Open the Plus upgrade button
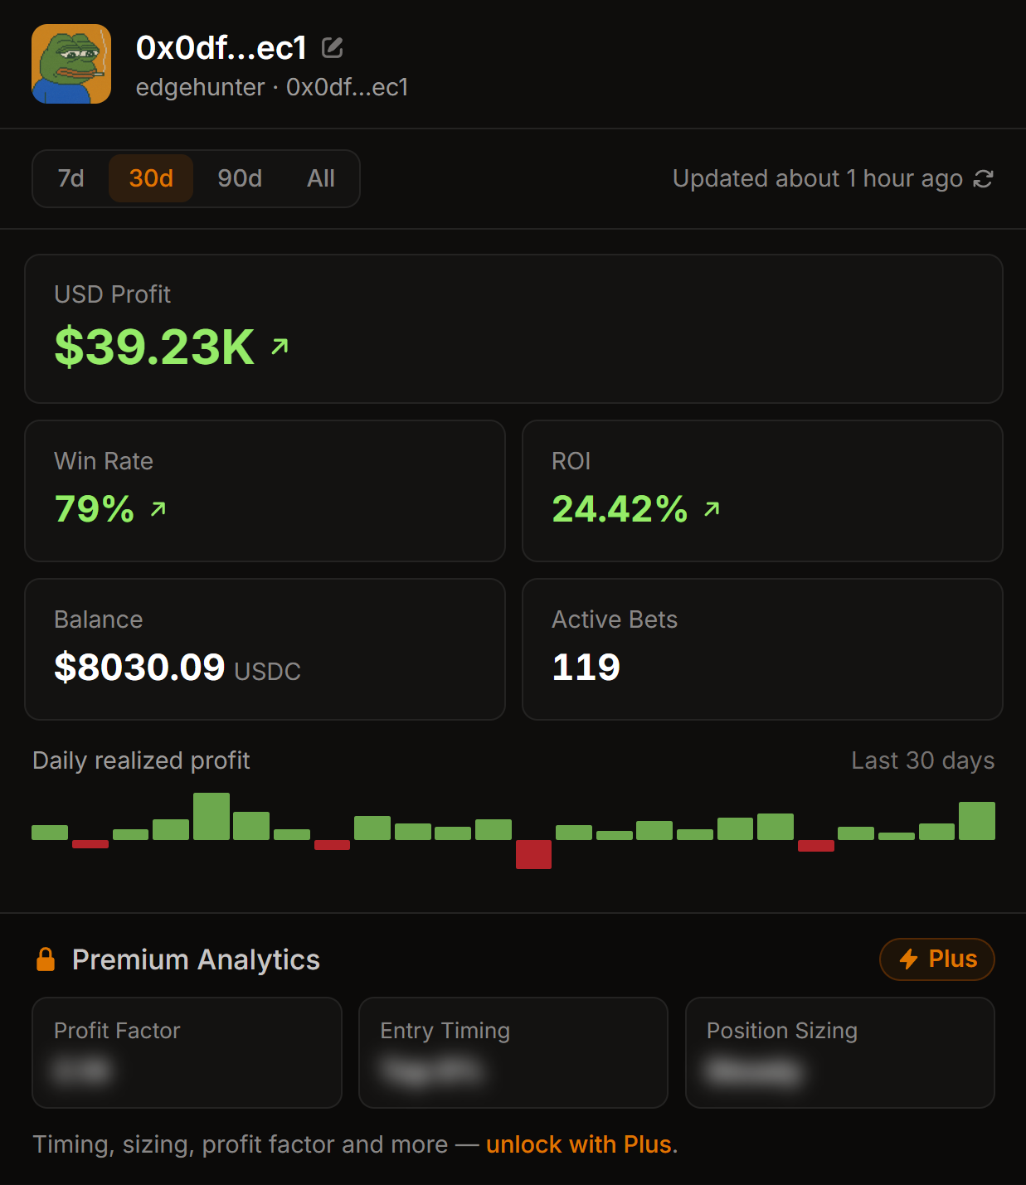1026x1185 pixels. coord(937,959)
